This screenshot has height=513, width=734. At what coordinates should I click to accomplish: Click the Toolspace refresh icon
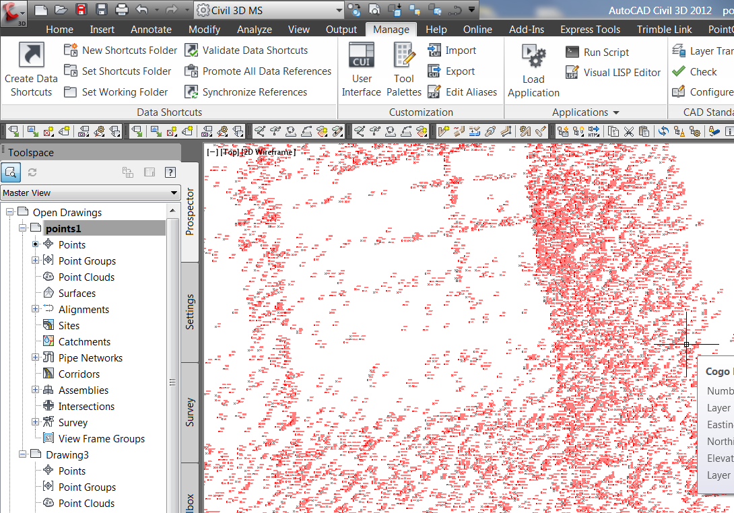32,172
